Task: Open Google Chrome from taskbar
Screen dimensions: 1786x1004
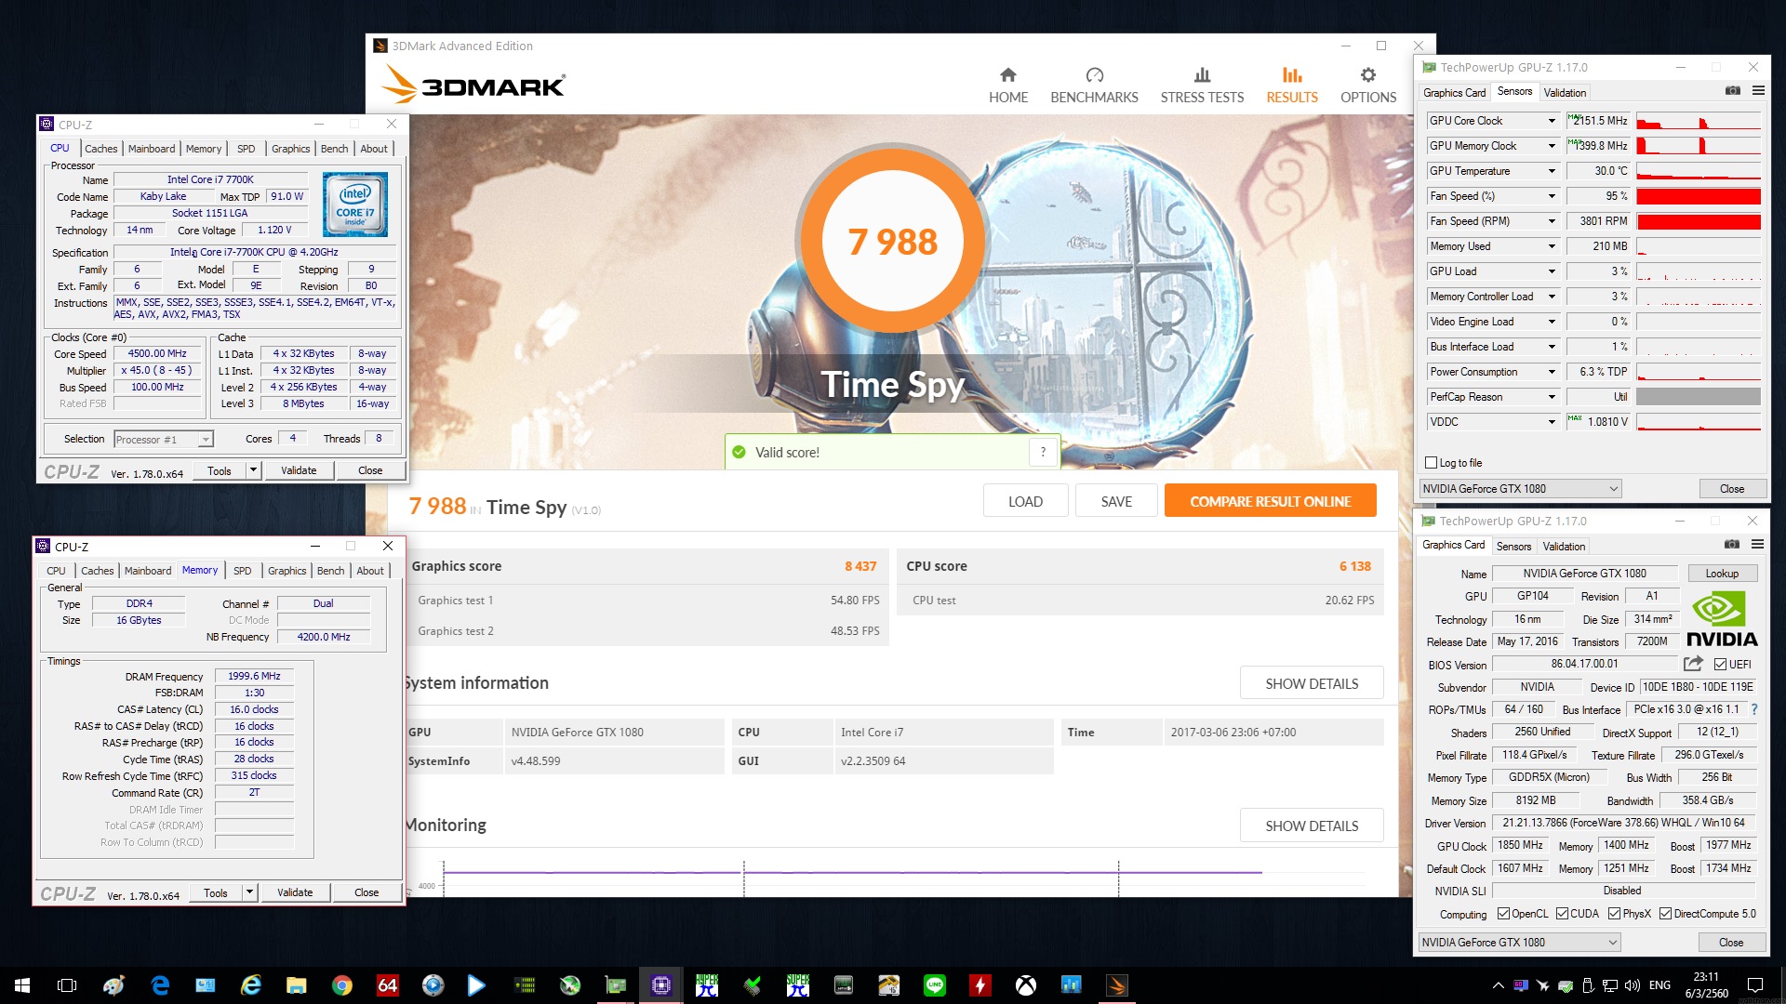Action: click(x=342, y=985)
